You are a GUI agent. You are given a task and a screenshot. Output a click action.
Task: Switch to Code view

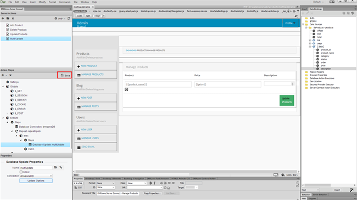click(x=79, y=16)
